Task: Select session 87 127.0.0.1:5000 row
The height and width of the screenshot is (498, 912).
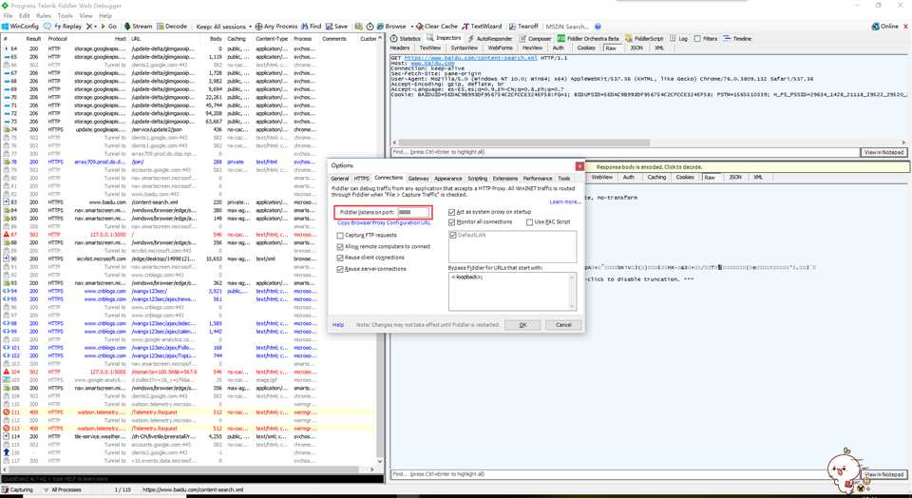Action: tap(190, 235)
